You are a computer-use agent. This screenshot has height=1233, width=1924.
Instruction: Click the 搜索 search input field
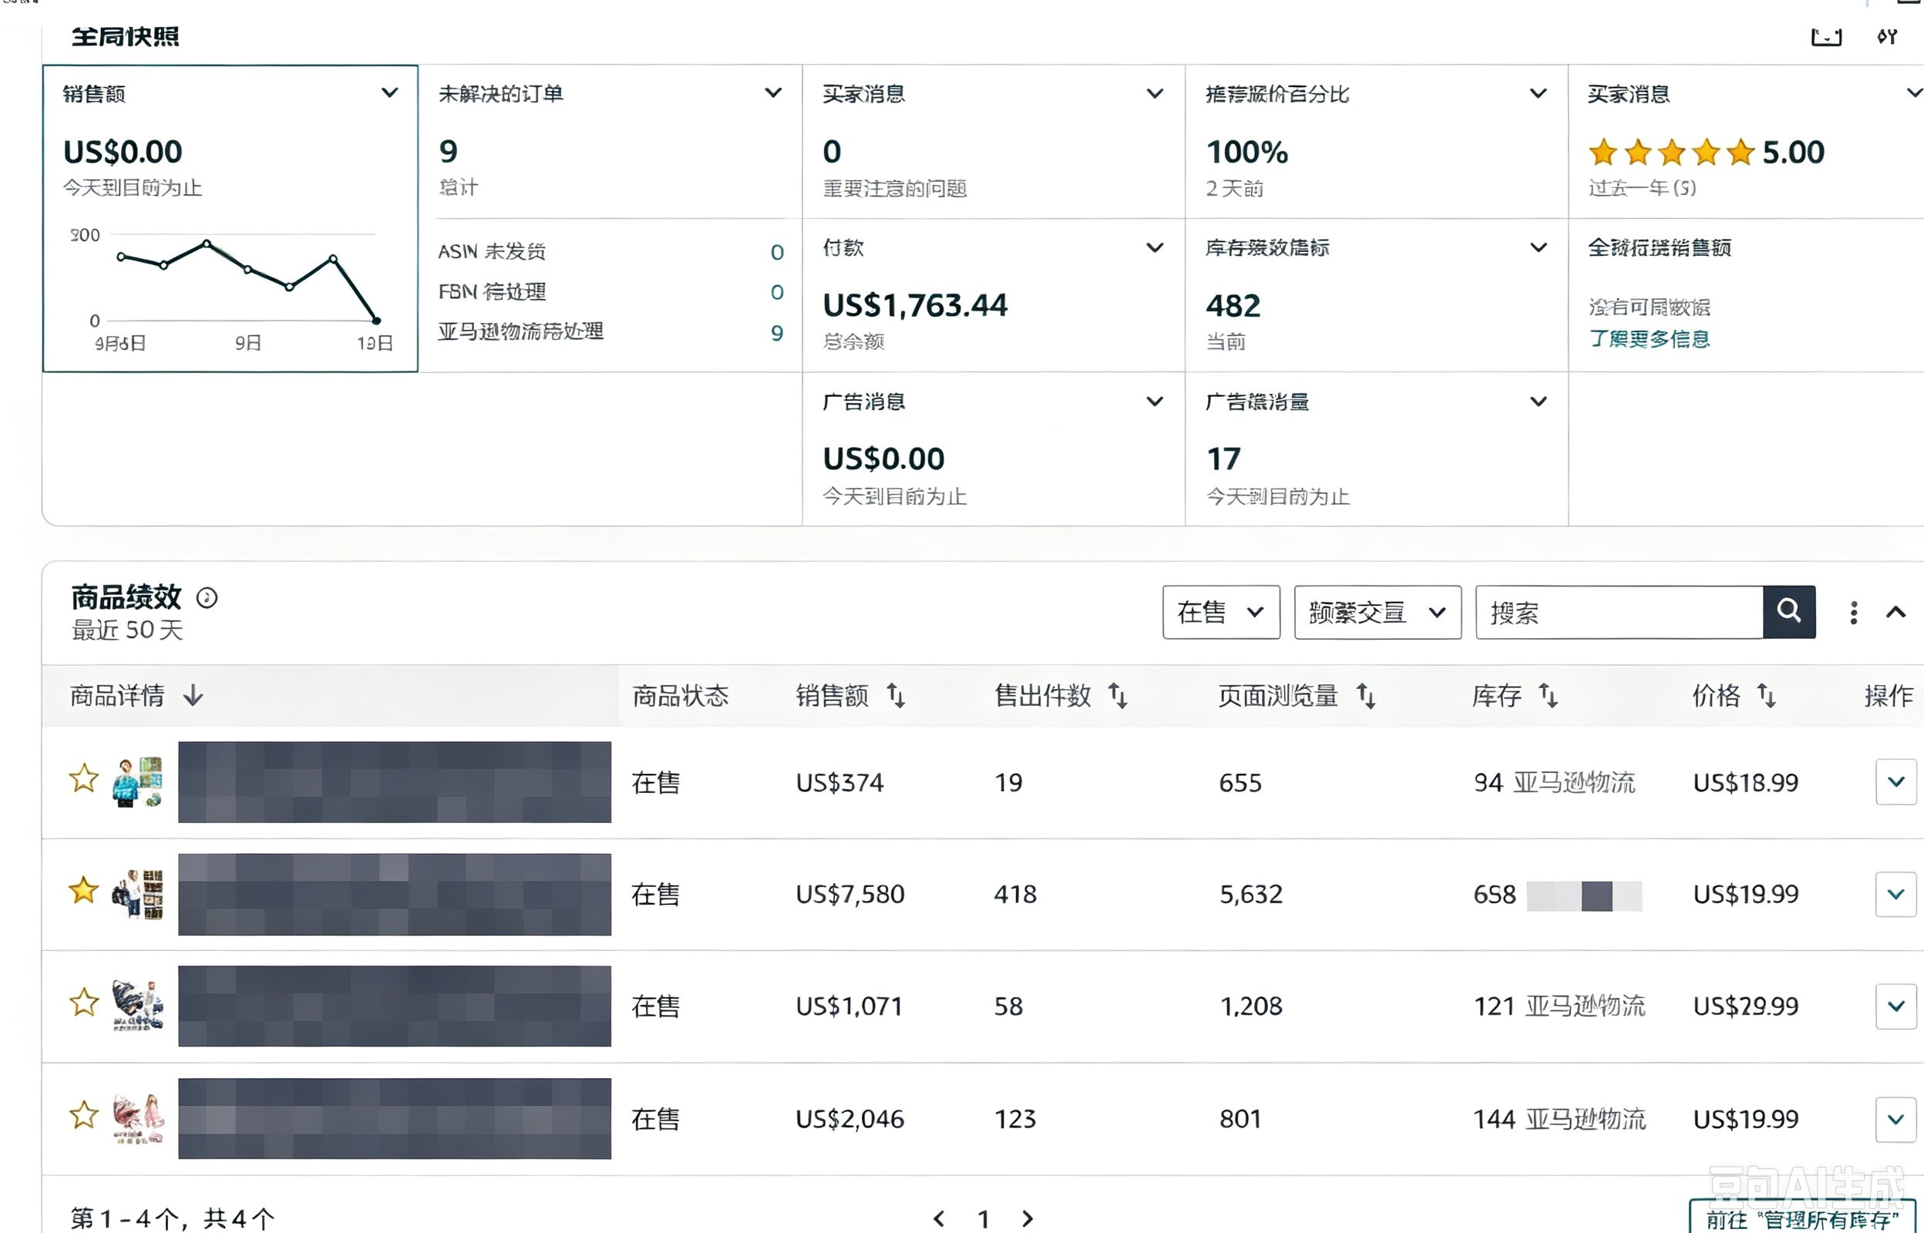coord(1619,613)
